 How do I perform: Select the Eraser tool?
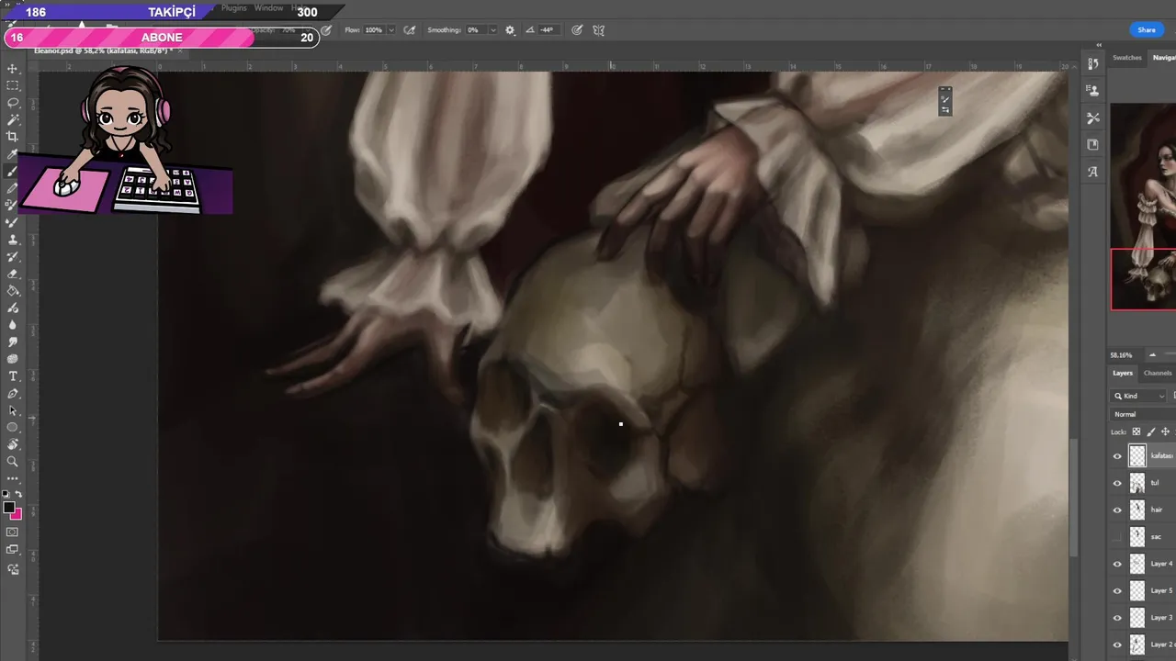coord(13,274)
